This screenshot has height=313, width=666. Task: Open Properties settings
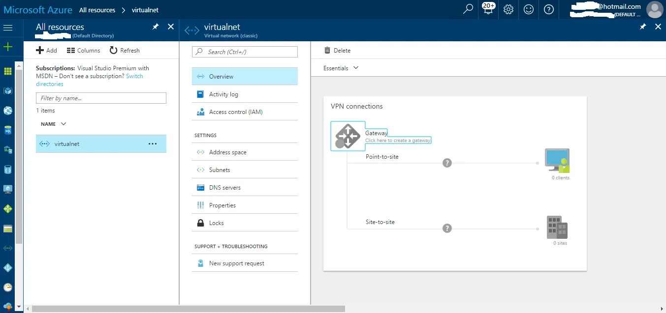245,205
